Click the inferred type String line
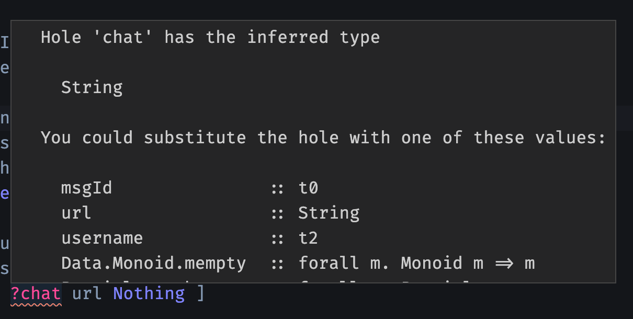The width and height of the screenshot is (633, 319). pos(92,87)
